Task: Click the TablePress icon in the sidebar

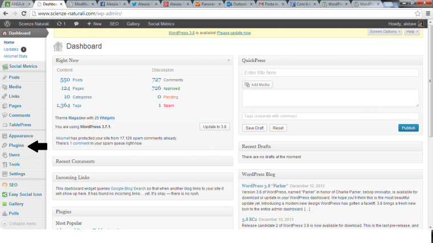Action: tap(5, 125)
